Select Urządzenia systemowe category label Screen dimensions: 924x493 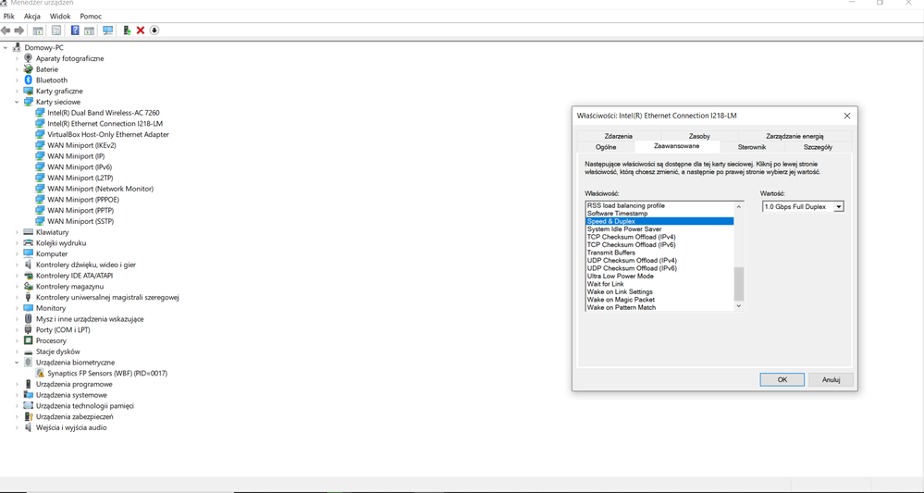[71, 395]
